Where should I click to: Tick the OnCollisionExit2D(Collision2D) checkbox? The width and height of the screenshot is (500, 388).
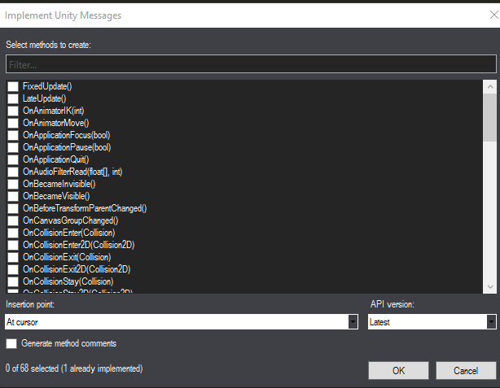[13, 269]
